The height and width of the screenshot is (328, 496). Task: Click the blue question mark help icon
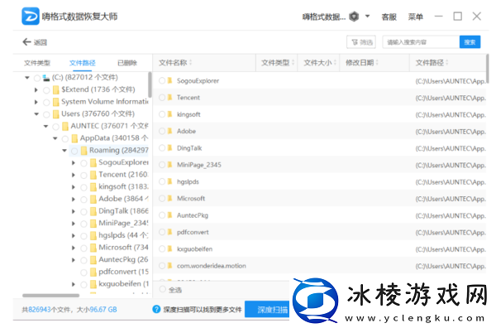156,309
